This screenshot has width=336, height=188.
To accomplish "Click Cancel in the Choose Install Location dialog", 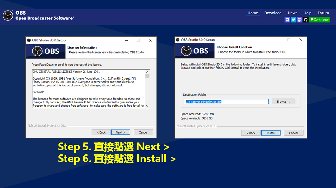I will tap(293, 133).
